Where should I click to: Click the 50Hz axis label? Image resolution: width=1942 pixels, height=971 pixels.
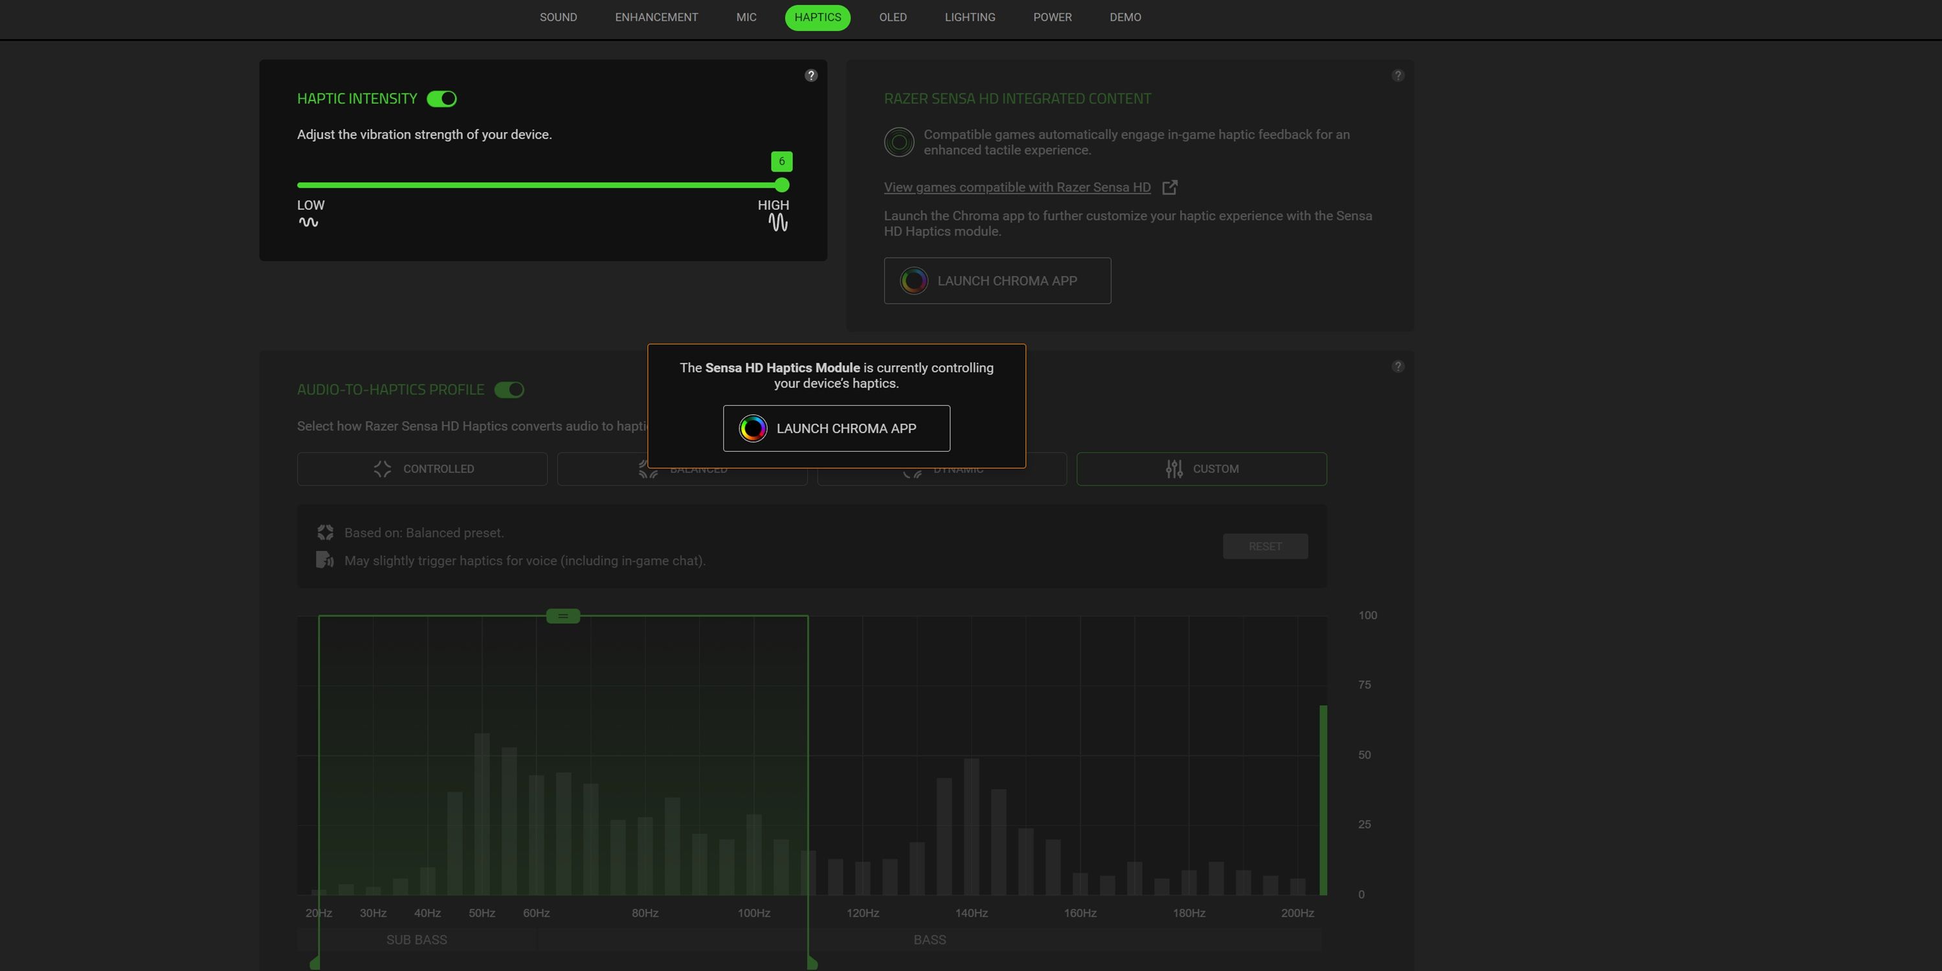coord(482,913)
